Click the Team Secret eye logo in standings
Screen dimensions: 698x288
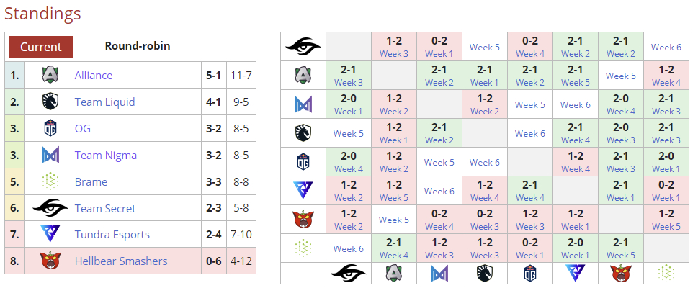coord(50,208)
